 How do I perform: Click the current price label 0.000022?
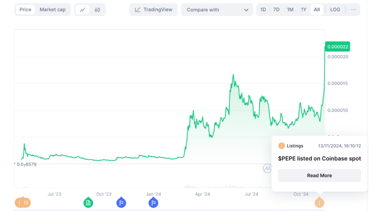pos(337,46)
